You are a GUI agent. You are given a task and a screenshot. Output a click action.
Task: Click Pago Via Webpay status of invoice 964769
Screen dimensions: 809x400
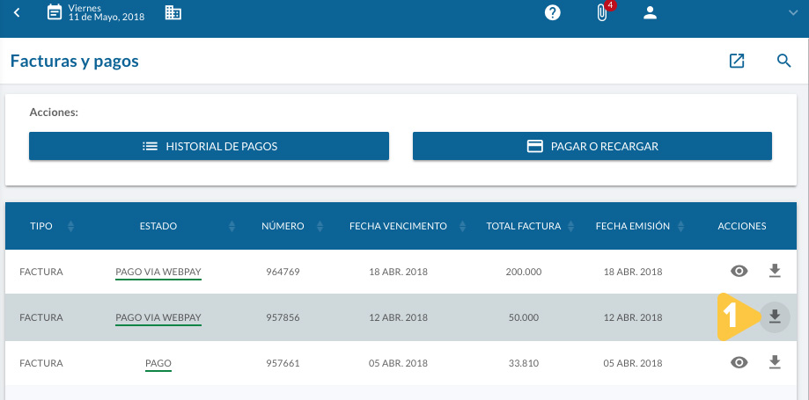[158, 273]
